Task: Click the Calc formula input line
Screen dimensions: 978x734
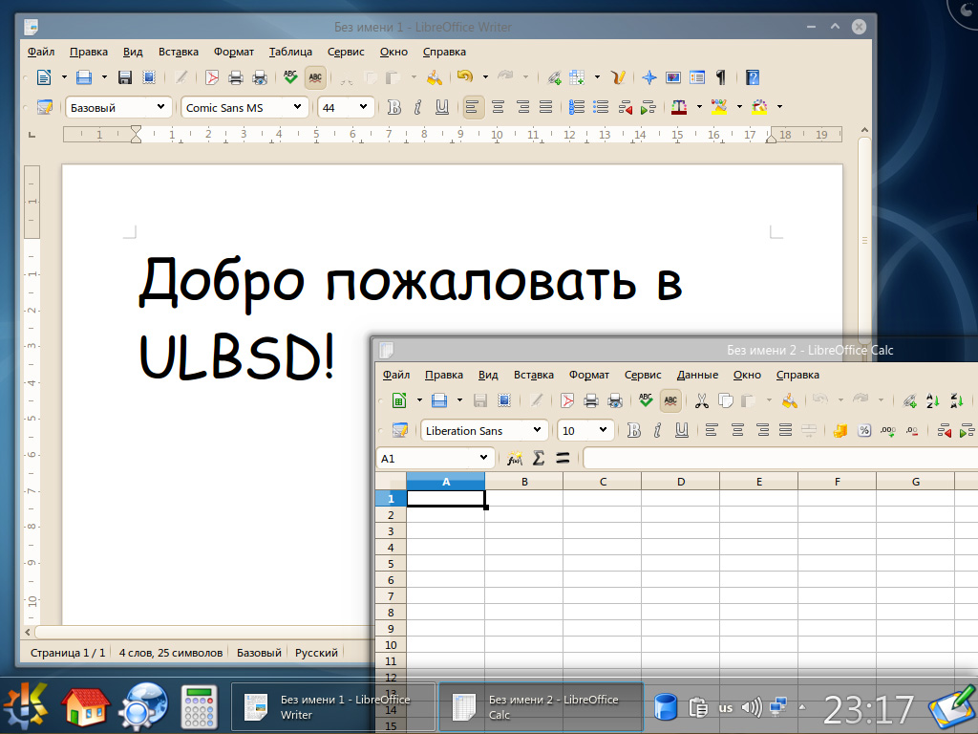Action: tap(778, 459)
